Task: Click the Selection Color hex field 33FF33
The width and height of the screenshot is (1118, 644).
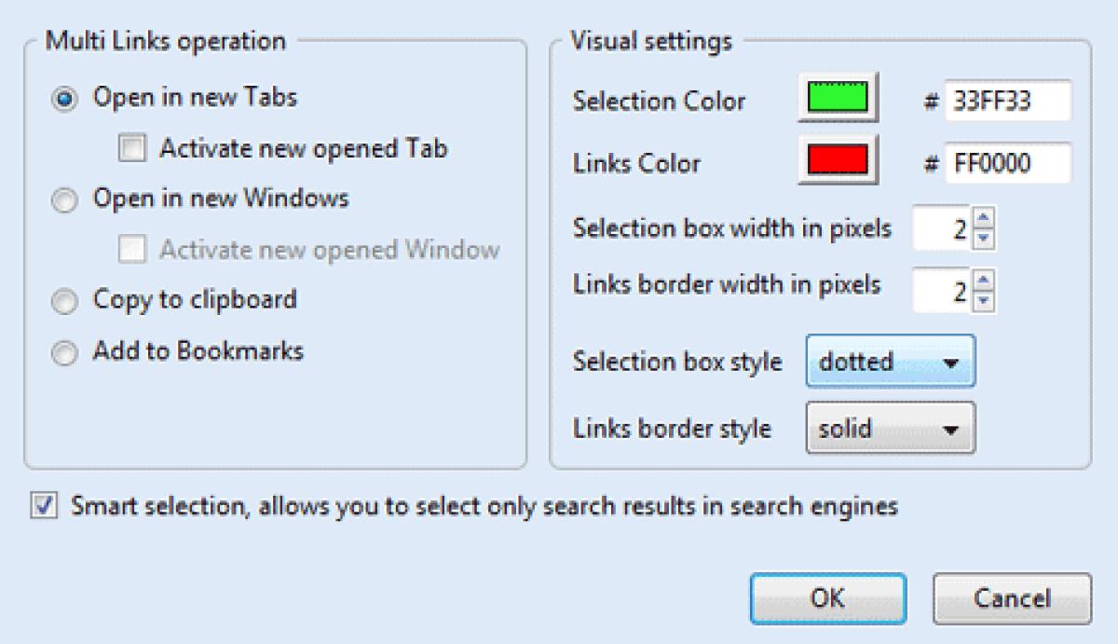Action: click(1008, 101)
